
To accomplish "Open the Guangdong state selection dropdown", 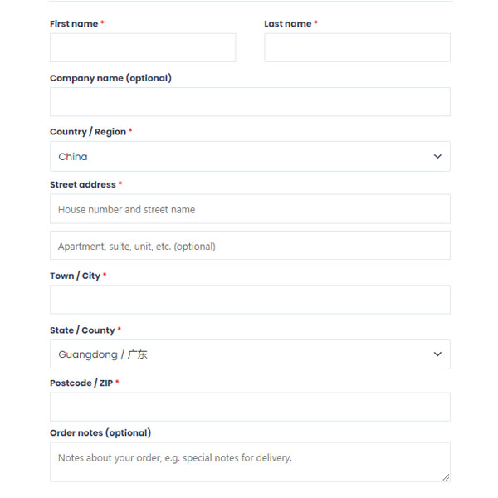I will 250,354.
